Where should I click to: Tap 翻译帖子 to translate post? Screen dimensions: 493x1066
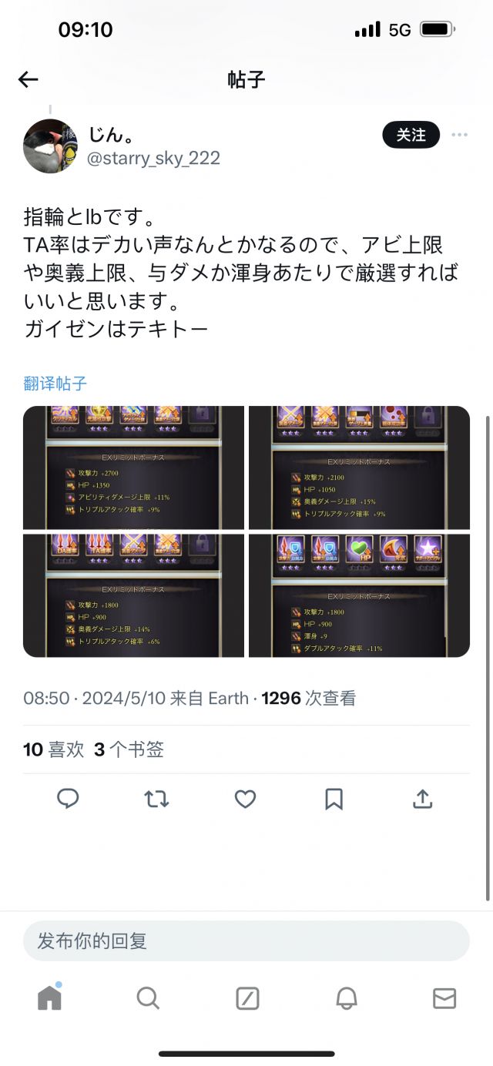point(55,384)
